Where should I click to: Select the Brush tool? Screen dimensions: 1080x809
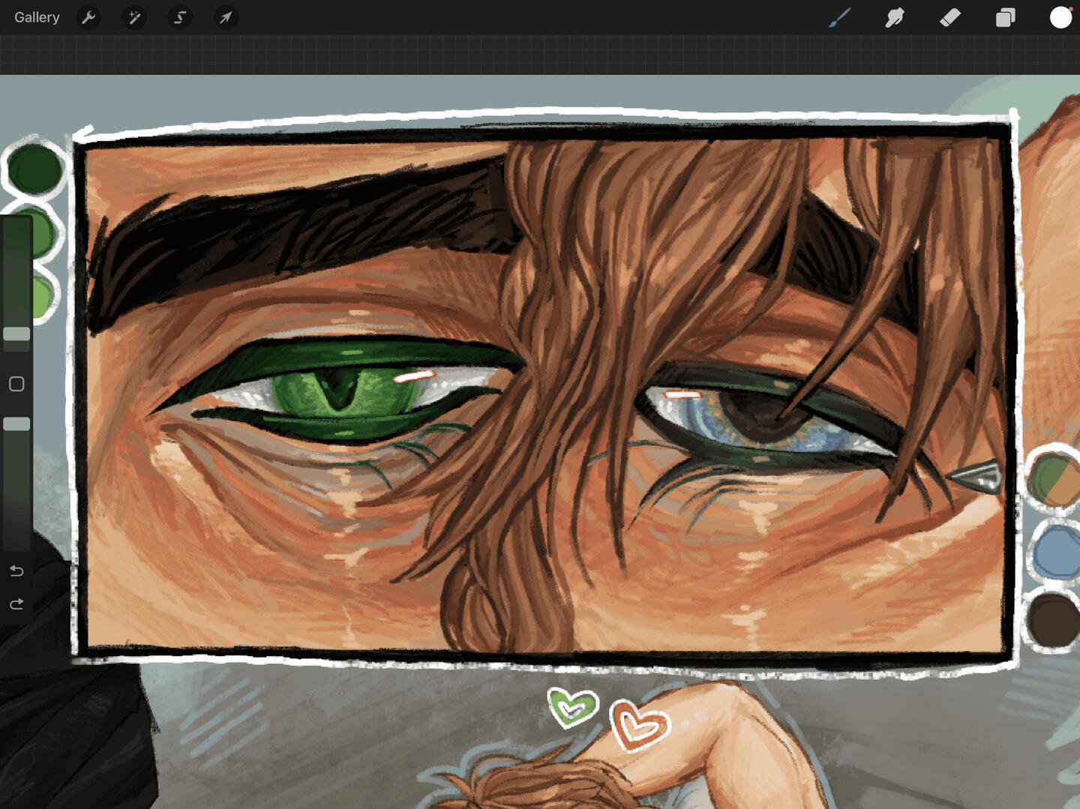(x=839, y=17)
